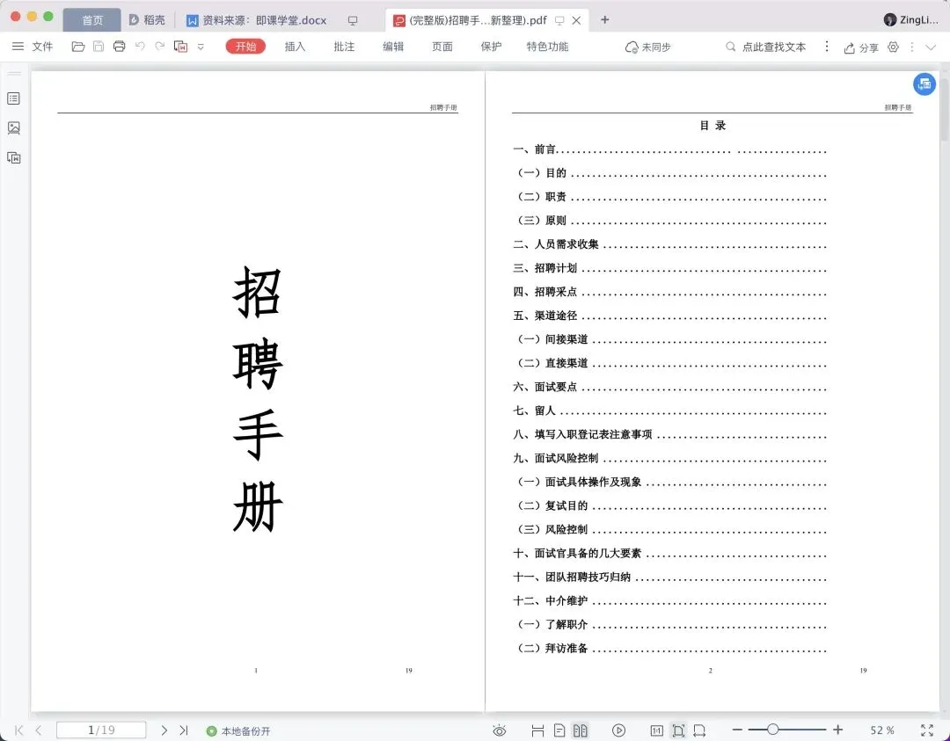Click the open folder icon
950x741 pixels.
click(78, 47)
